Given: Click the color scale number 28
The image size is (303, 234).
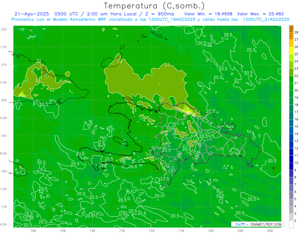Looking at the screenshot, I should tap(296, 32).
